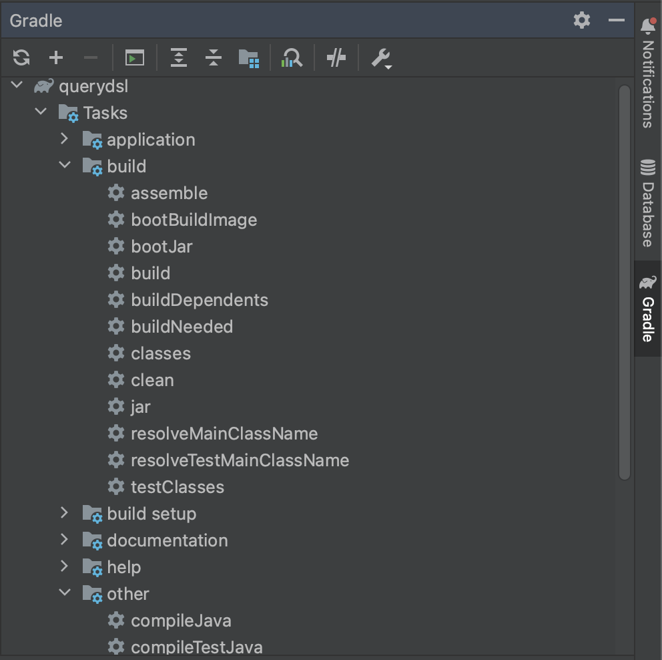Select the compileTestJava task

pos(197,648)
